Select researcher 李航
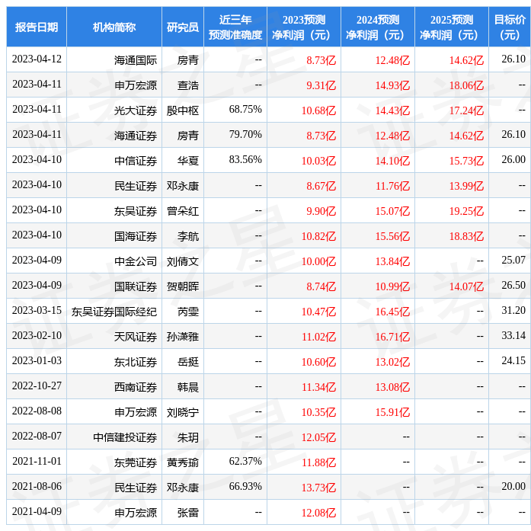This screenshot has width=531, height=531. 188,236
